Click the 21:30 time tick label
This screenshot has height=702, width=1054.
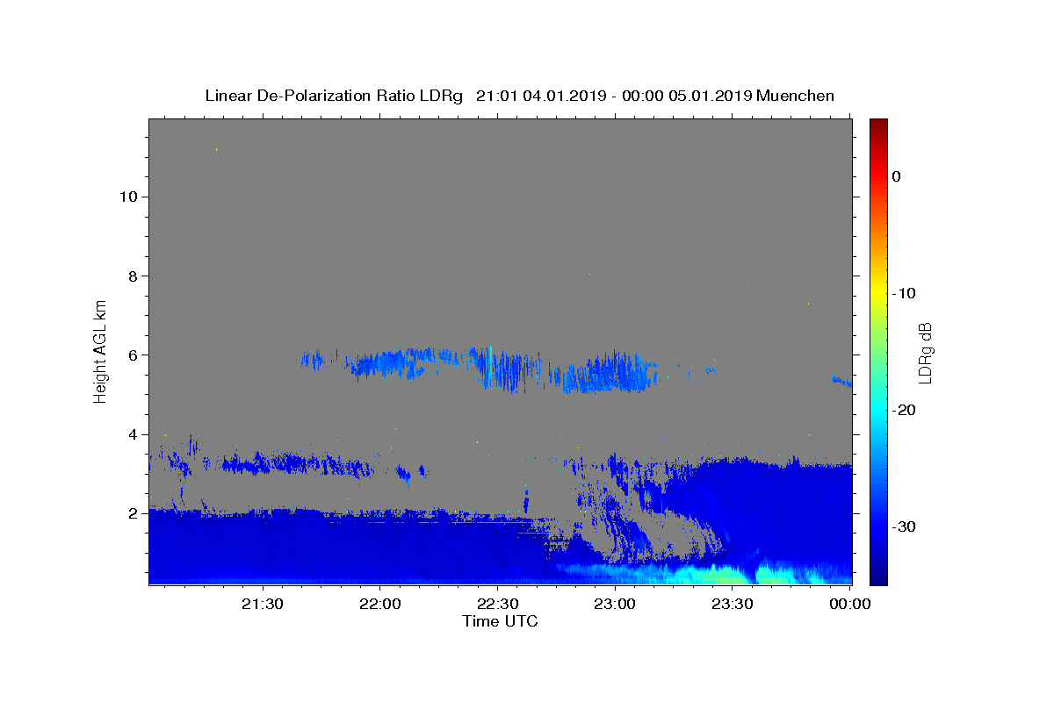[262, 604]
